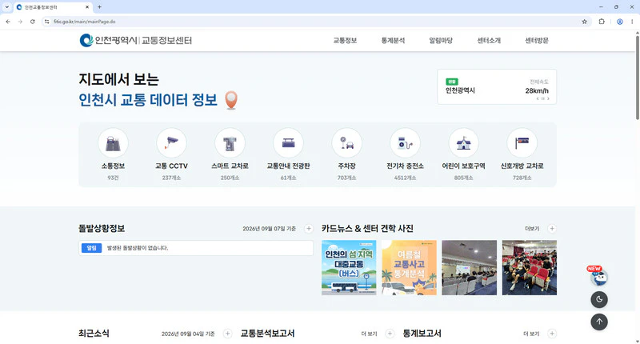Click the 인천광역시 교통정보센터 logo
The height and width of the screenshot is (344, 640).
point(135,40)
